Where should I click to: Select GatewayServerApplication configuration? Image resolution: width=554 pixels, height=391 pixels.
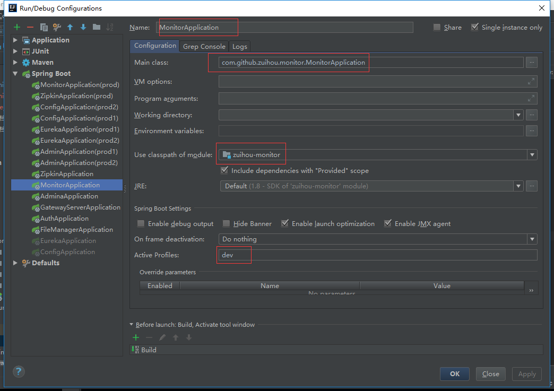80,207
